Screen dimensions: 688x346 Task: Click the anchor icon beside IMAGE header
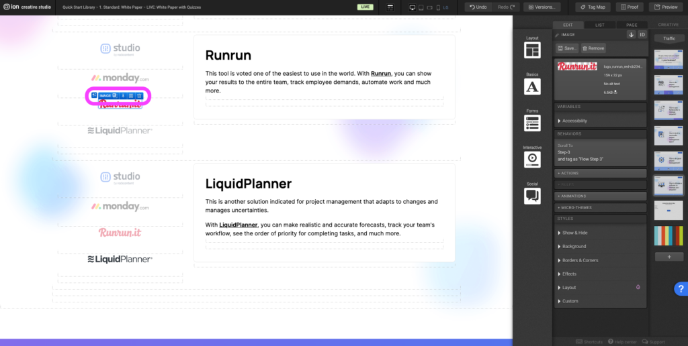coord(631,35)
